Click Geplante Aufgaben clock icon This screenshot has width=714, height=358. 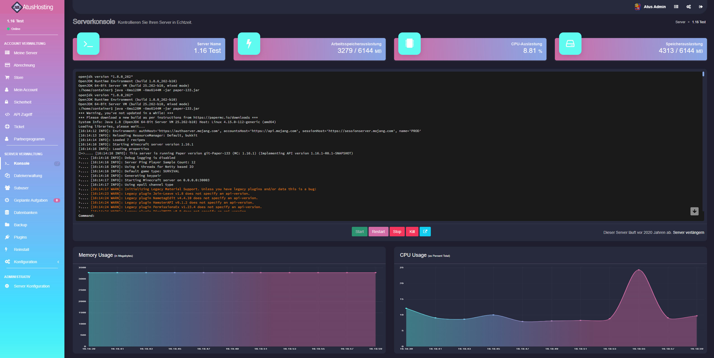(7, 200)
